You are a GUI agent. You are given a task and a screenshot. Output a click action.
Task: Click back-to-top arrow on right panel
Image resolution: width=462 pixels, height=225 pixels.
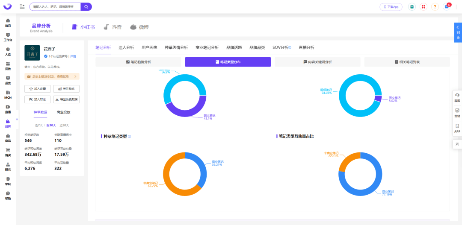(x=457, y=144)
